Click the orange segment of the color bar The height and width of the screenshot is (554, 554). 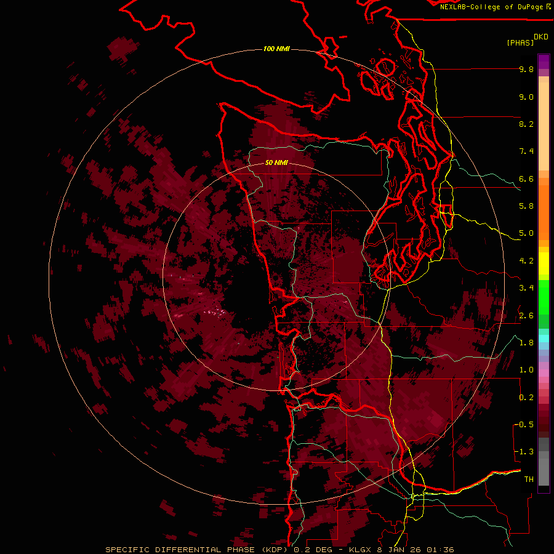click(544, 212)
